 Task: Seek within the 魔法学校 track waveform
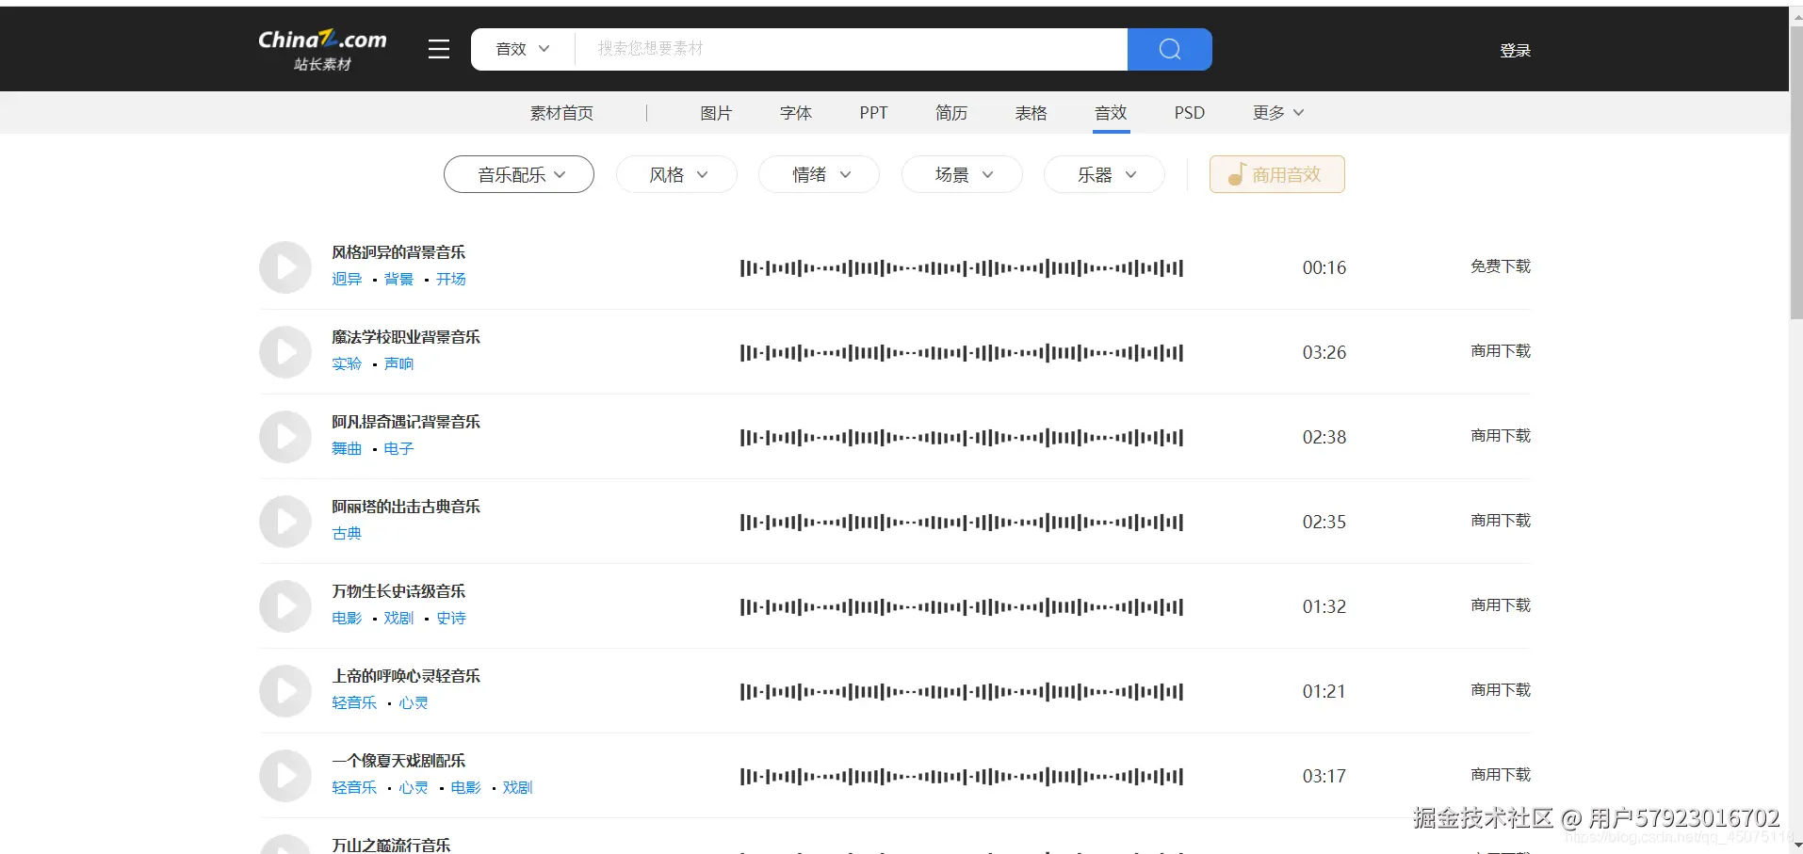961,351
